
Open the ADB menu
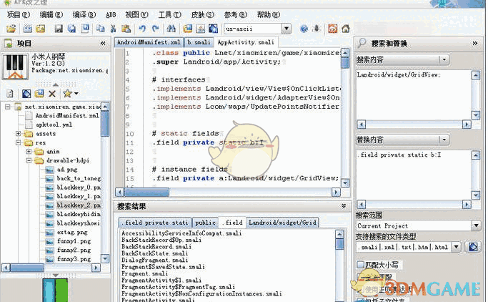[x=111, y=14]
